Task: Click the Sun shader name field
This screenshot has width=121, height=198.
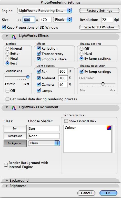Action: pyautogui.click(x=44, y=129)
